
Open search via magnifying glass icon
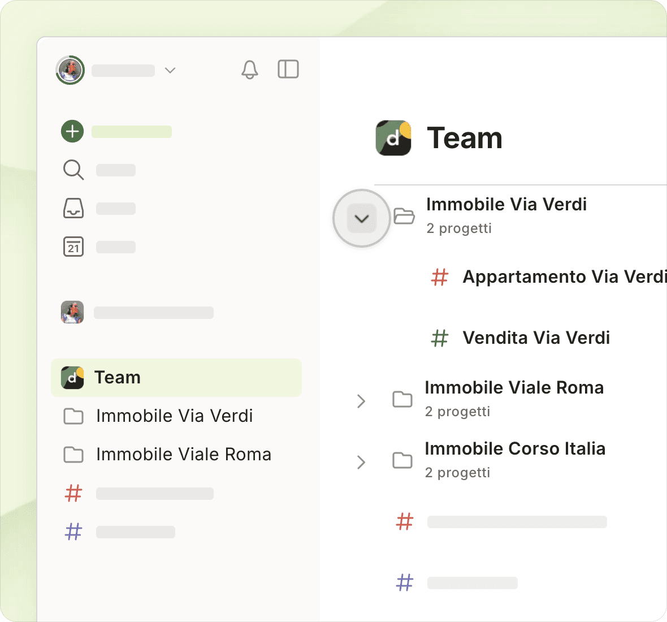point(73,170)
